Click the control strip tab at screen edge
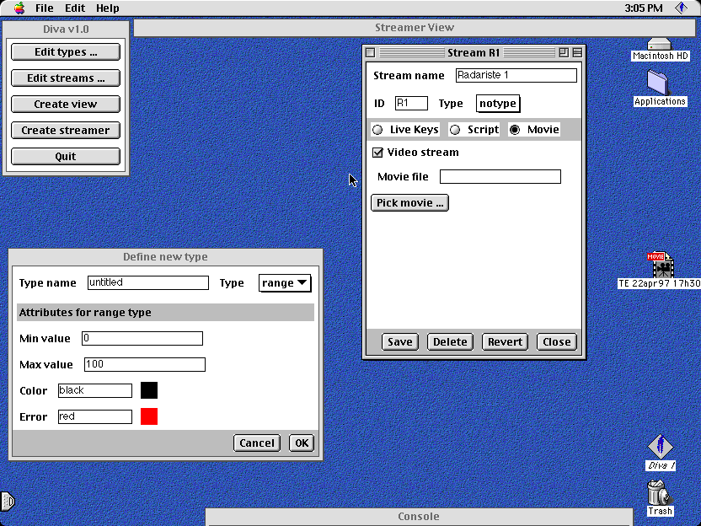Screen dimensions: 701x526 tap(7, 502)
